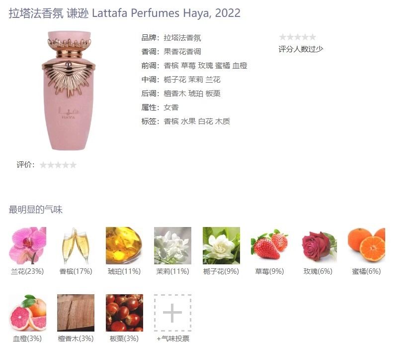409x346 pixels.
Task: Click the 茉莉(11%) jasmine note icon
Action: (172, 245)
